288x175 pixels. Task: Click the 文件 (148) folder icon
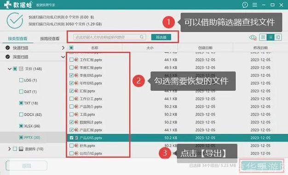(21, 69)
